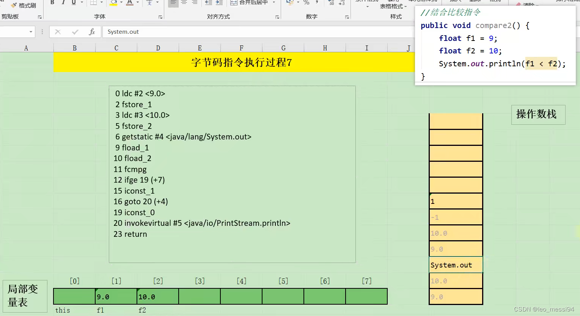The image size is (580, 316).
Task: Click the phonetic guide (wén) icon
Action: pos(149,2)
